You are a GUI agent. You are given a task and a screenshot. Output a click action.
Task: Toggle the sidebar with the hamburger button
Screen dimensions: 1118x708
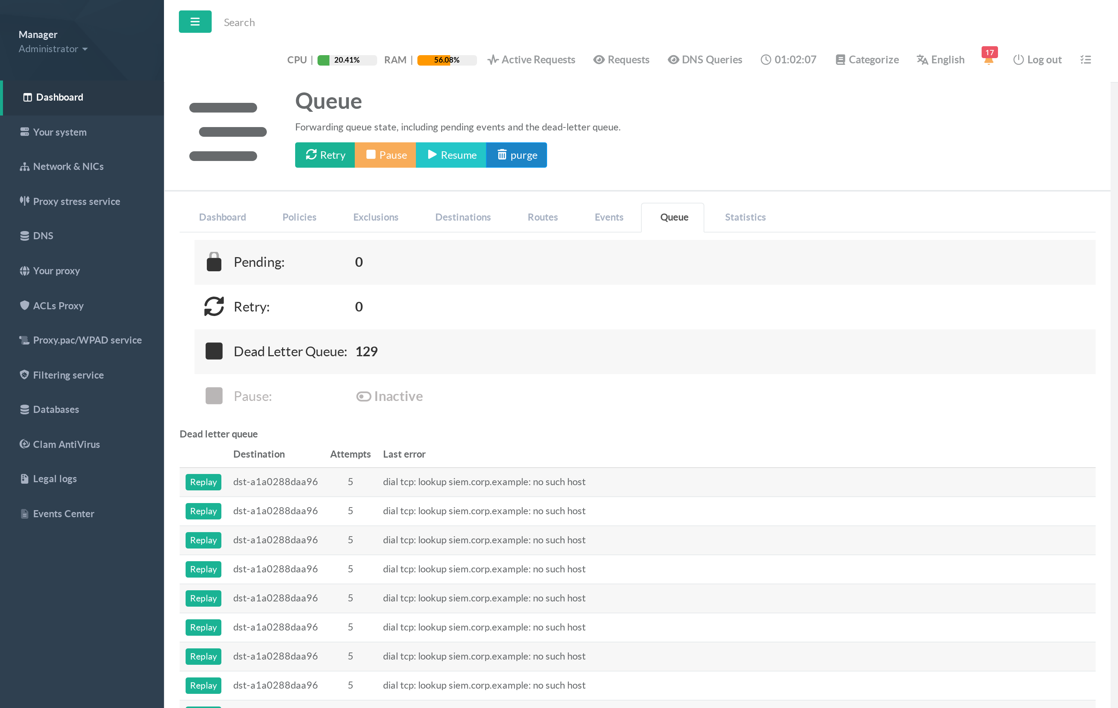click(195, 22)
